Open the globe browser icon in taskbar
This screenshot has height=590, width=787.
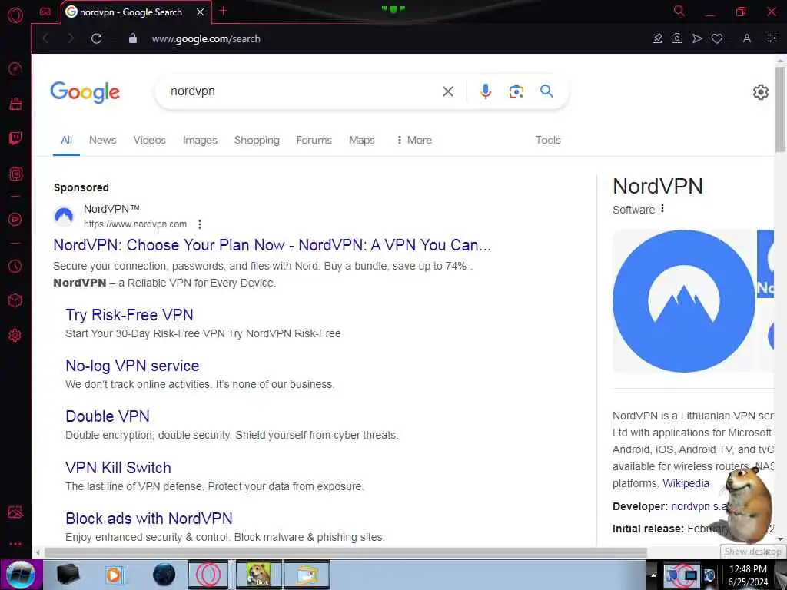[x=164, y=575]
